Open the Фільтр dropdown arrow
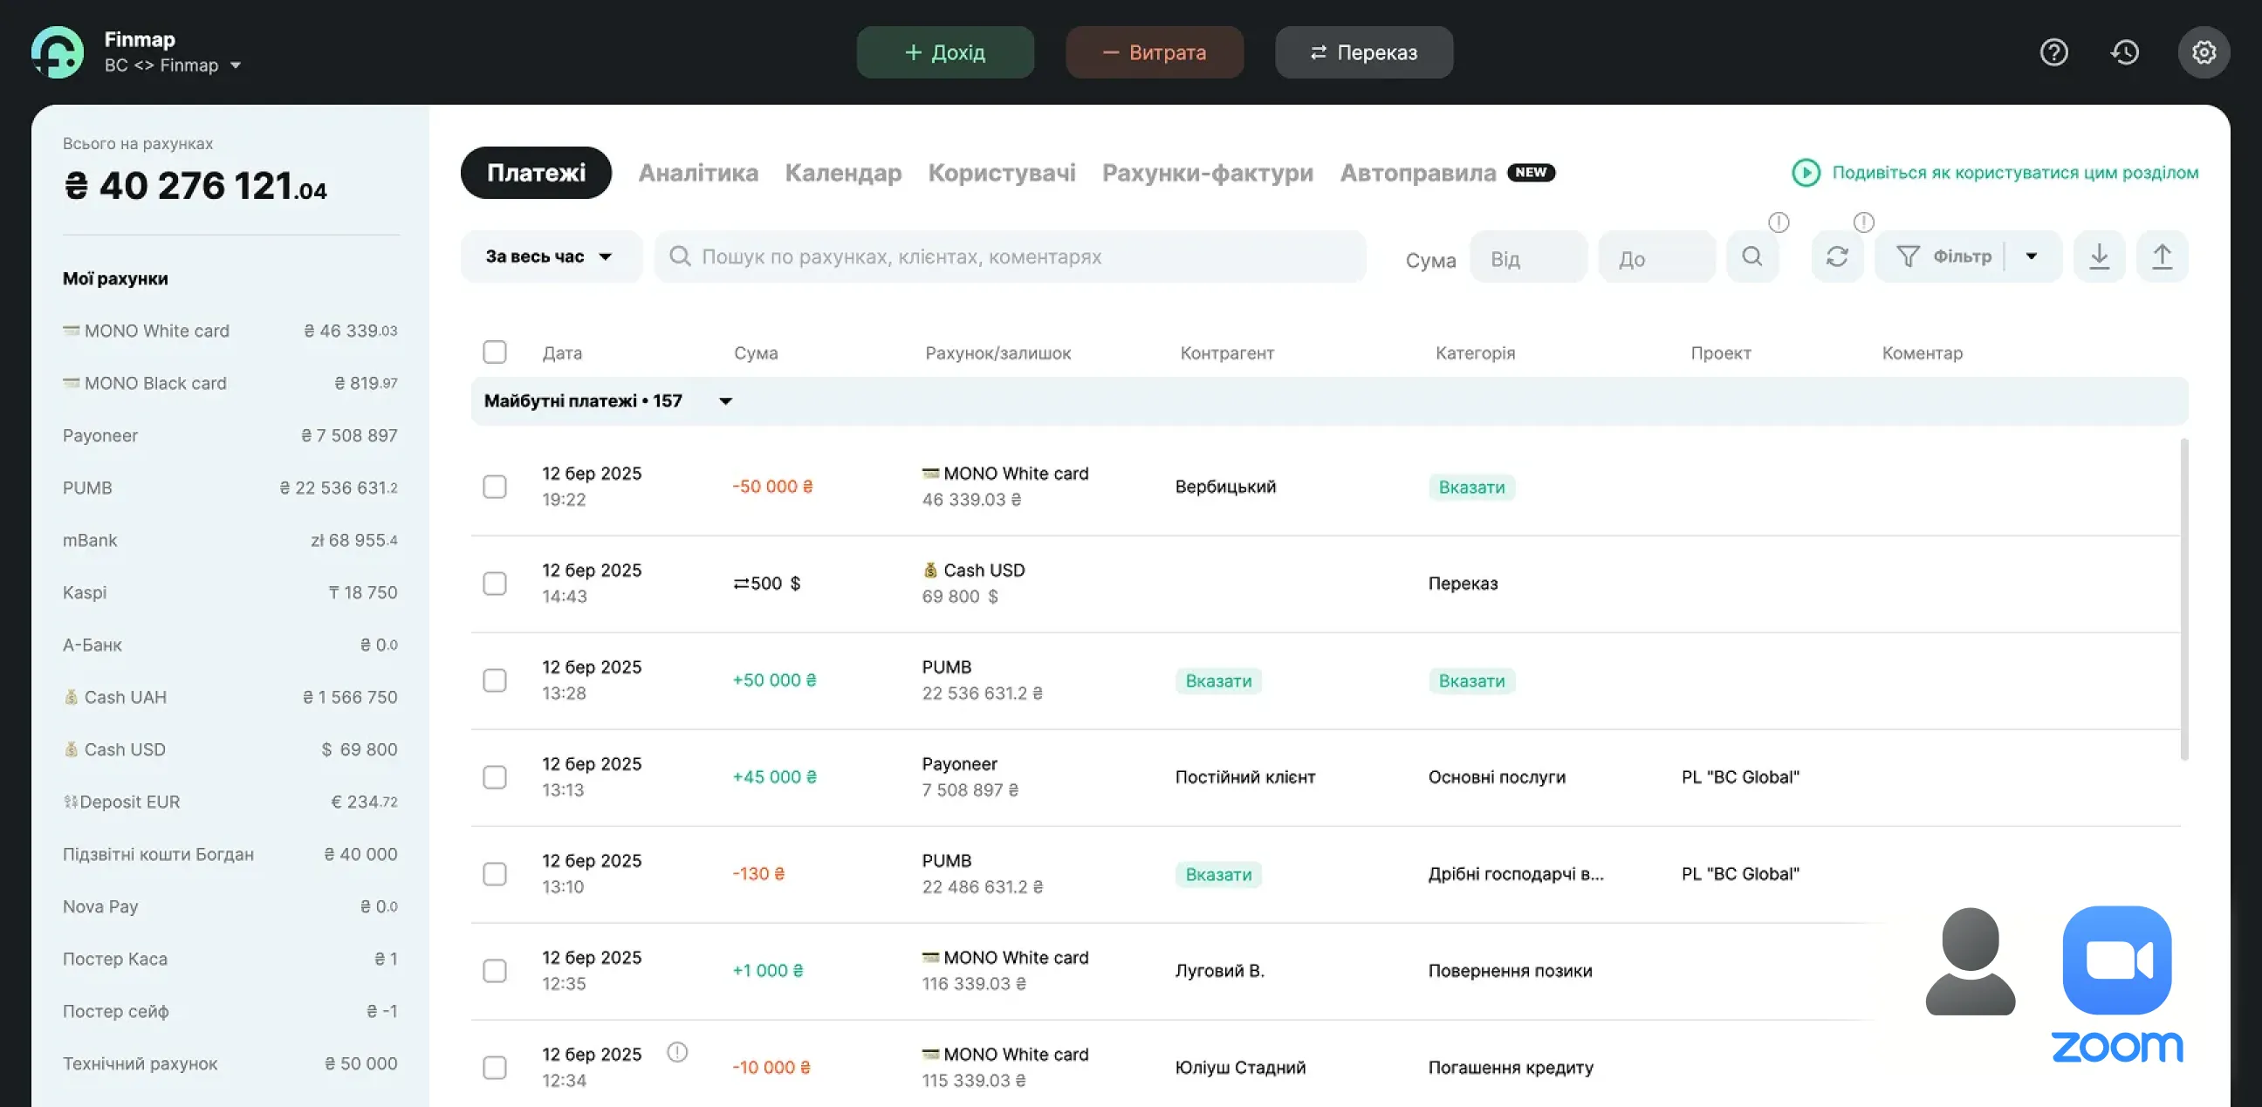 (x=2031, y=256)
